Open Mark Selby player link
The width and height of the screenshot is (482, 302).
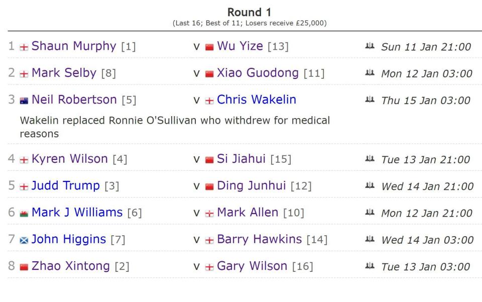coord(64,73)
